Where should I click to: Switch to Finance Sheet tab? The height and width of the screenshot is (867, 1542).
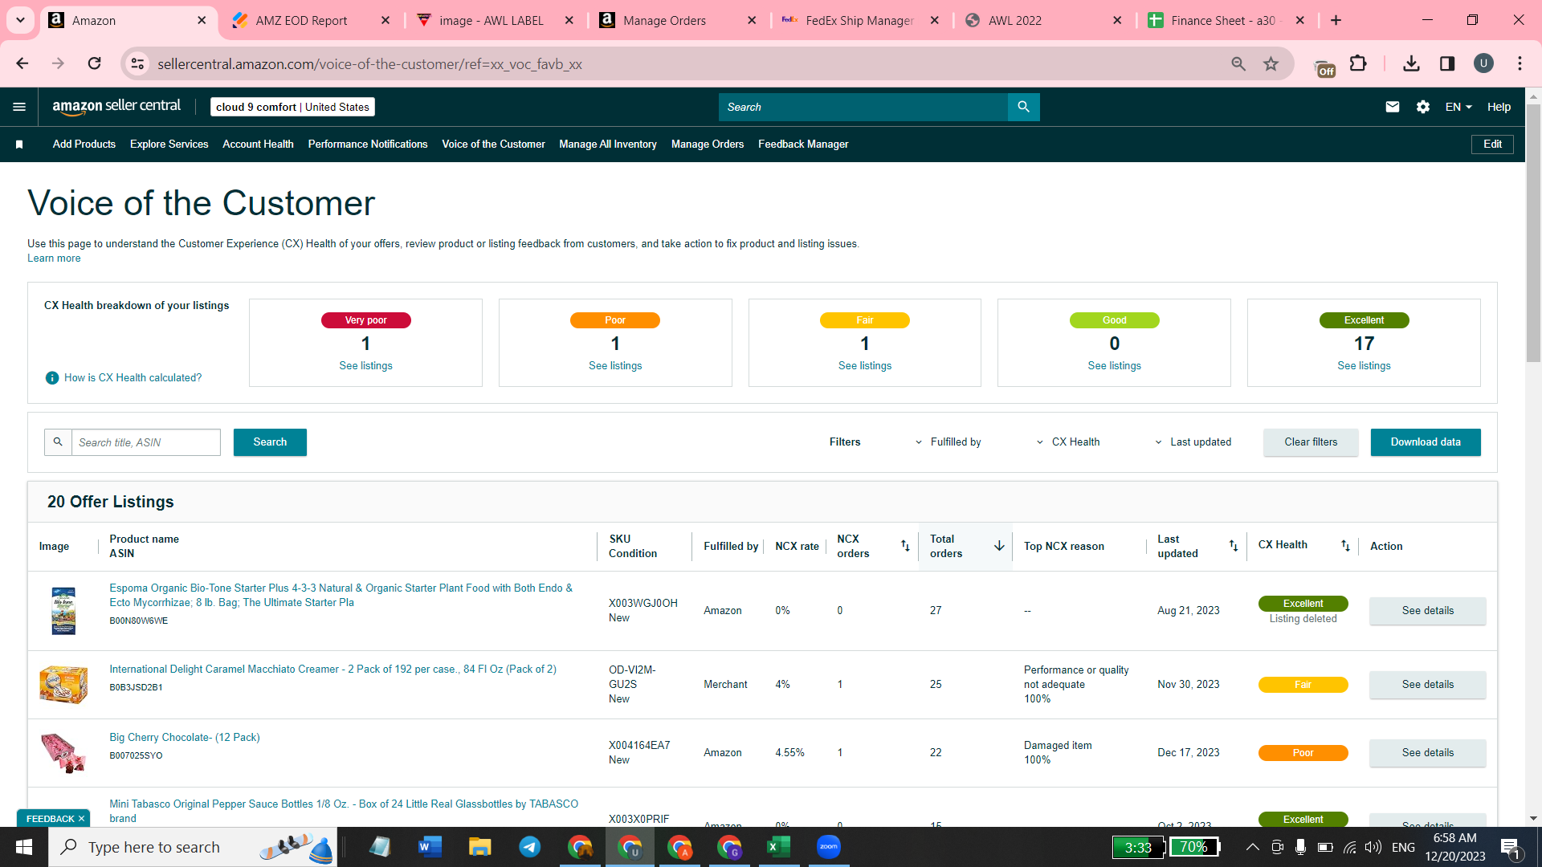click(1222, 20)
